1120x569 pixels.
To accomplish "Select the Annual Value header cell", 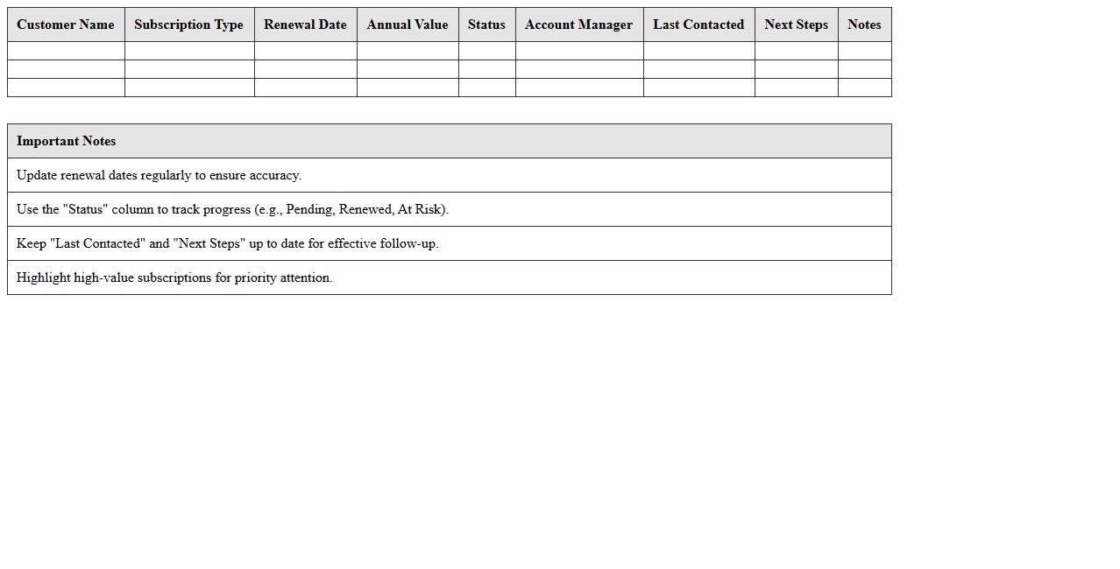I will [407, 25].
